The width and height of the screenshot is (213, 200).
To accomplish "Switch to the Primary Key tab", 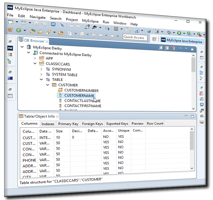I will (x=68, y=124).
